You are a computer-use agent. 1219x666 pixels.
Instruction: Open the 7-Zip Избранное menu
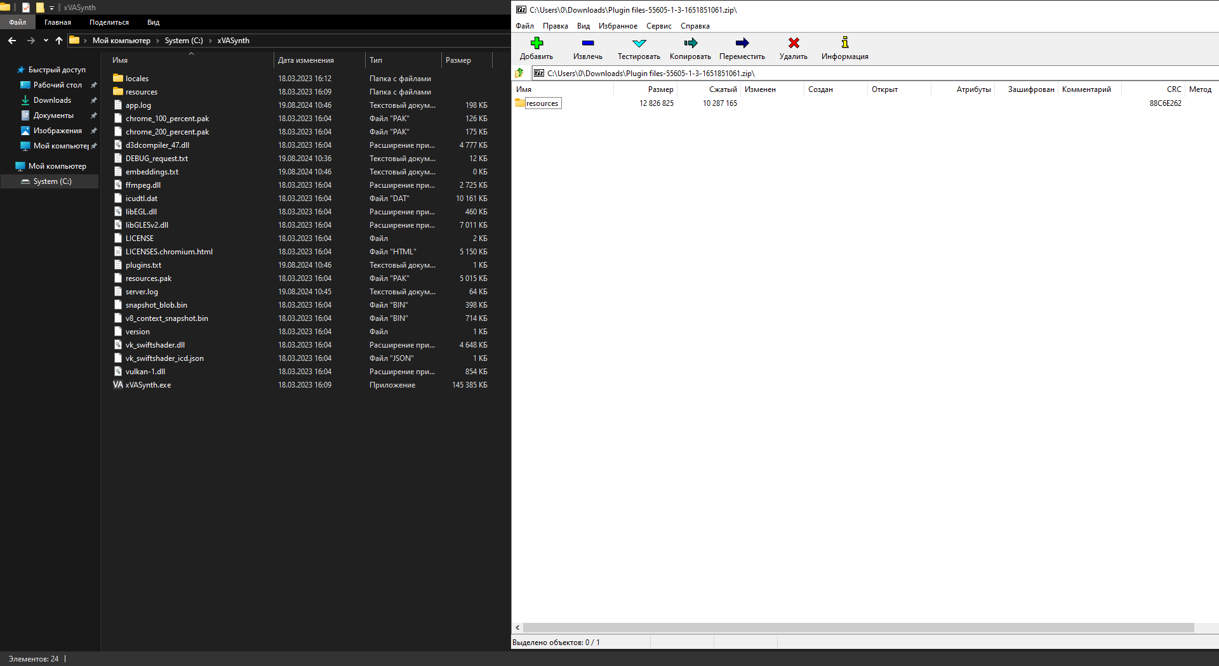pos(618,26)
